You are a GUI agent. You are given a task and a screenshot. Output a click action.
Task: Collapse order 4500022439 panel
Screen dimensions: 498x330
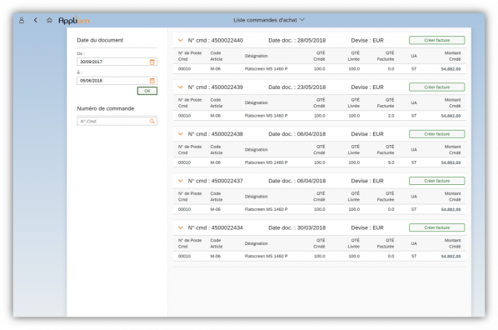pos(181,87)
